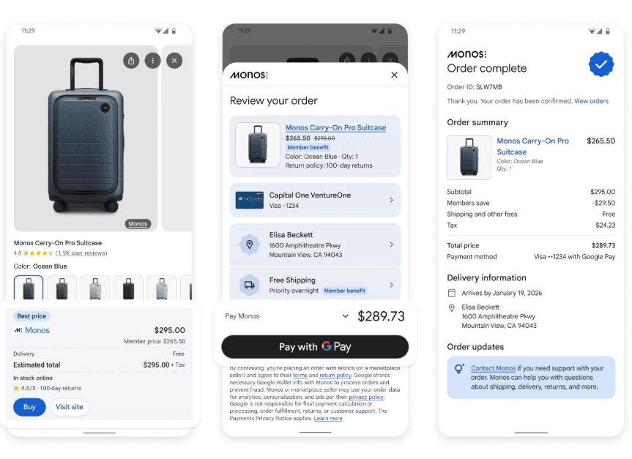Click the lightbulb icon in Order updates
This screenshot has width=632, height=459.
tap(458, 369)
